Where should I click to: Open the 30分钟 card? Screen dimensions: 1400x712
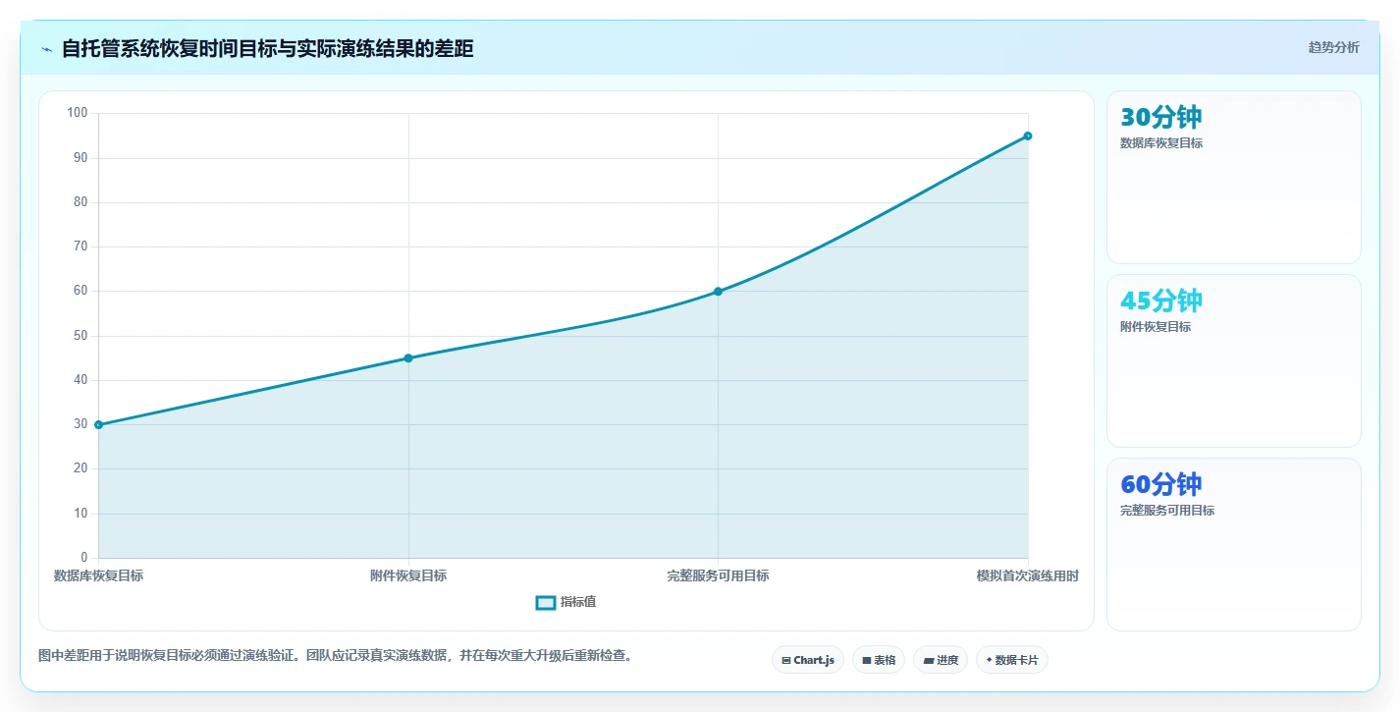pos(1234,177)
